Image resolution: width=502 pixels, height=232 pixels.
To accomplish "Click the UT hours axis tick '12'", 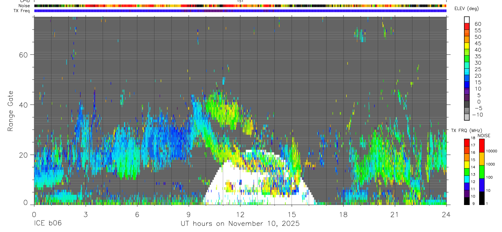I will click(x=240, y=214).
